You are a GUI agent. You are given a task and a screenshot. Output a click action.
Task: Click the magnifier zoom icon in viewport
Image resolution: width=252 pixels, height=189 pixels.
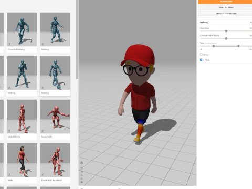point(81,175)
